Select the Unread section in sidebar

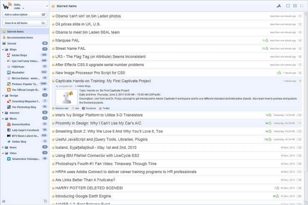pyautogui.click(x=12, y=43)
